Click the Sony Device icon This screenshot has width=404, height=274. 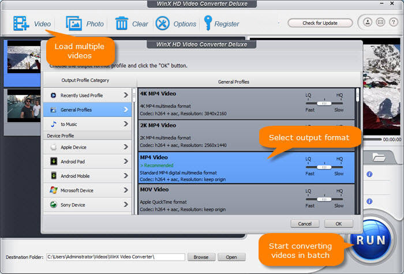(x=54, y=205)
